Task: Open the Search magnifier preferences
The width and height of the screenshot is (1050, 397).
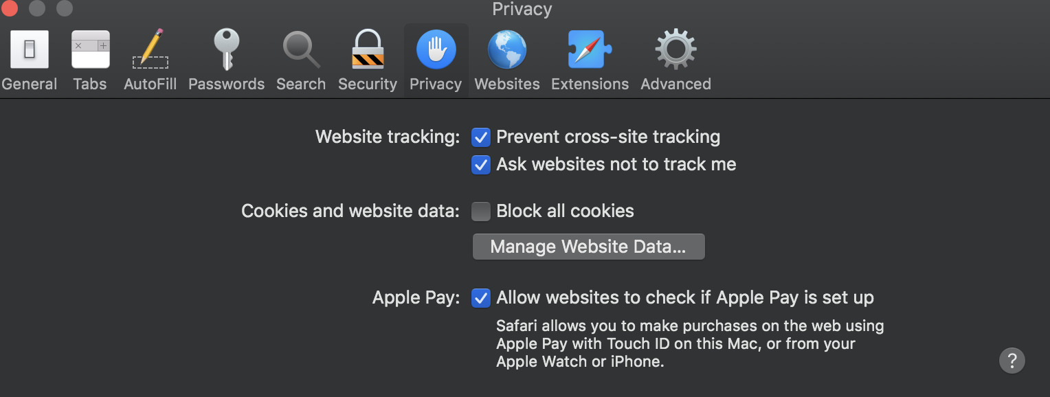Action: click(301, 50)
